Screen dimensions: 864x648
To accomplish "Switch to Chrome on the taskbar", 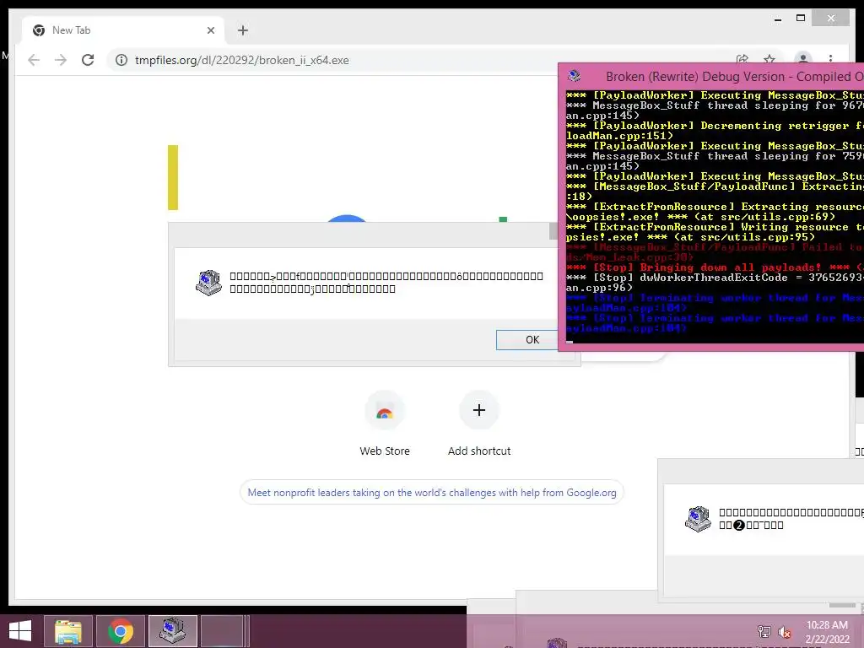I will click(120, 631).
